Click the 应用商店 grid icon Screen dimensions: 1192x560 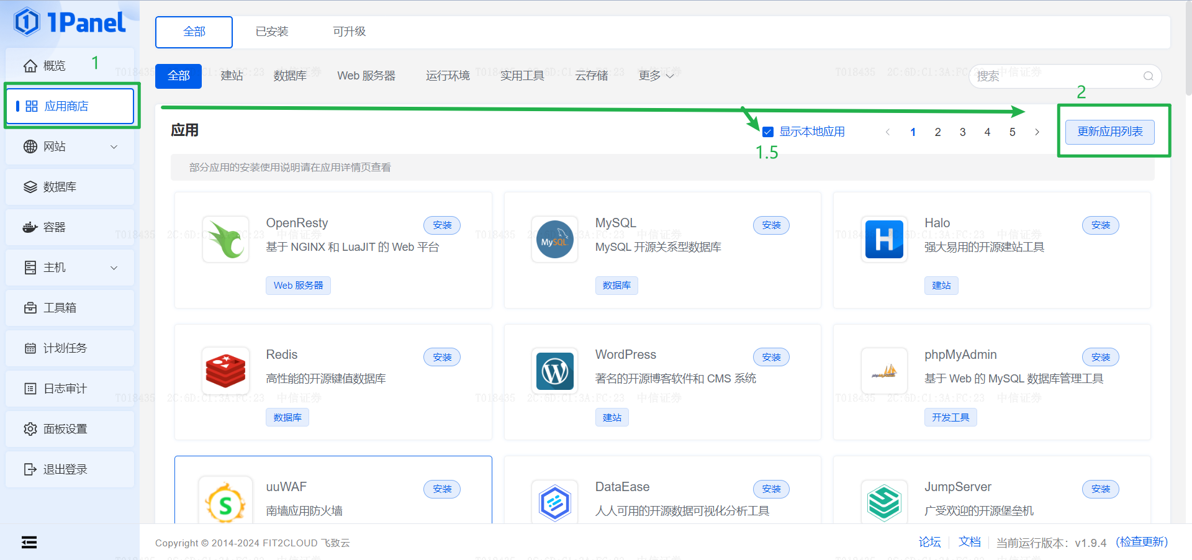[x=32, y=106]
